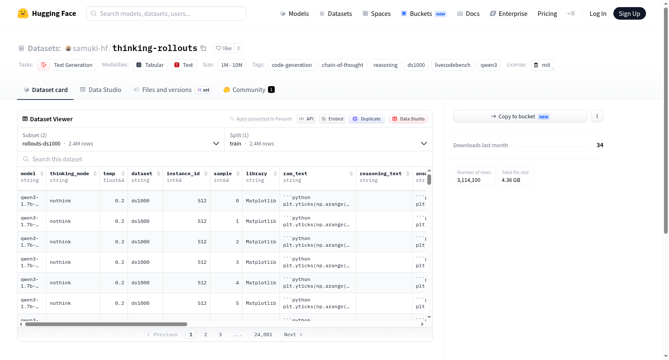
Task: Click the Sign Up button
Action: pyautogui.click(x=630, y=13)
